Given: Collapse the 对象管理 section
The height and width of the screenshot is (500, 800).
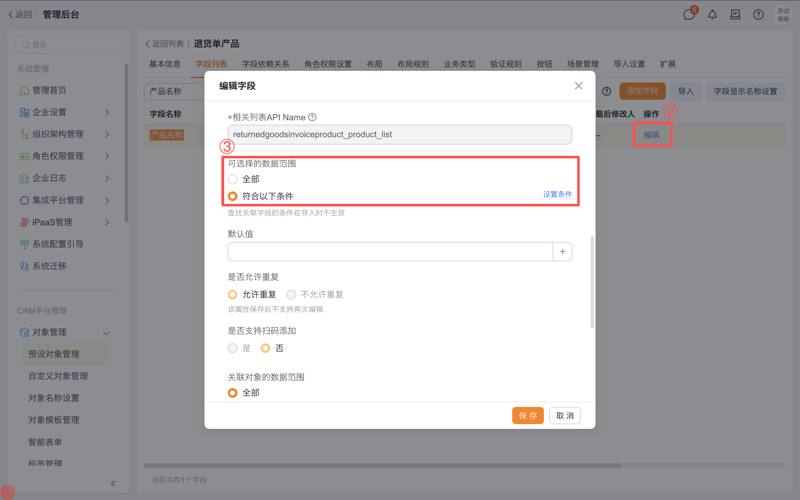Looking at the screenshot, I should [106, 333].
